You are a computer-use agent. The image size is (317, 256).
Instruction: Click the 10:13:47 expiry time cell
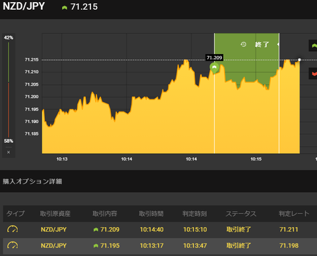[x=195, y=245]
